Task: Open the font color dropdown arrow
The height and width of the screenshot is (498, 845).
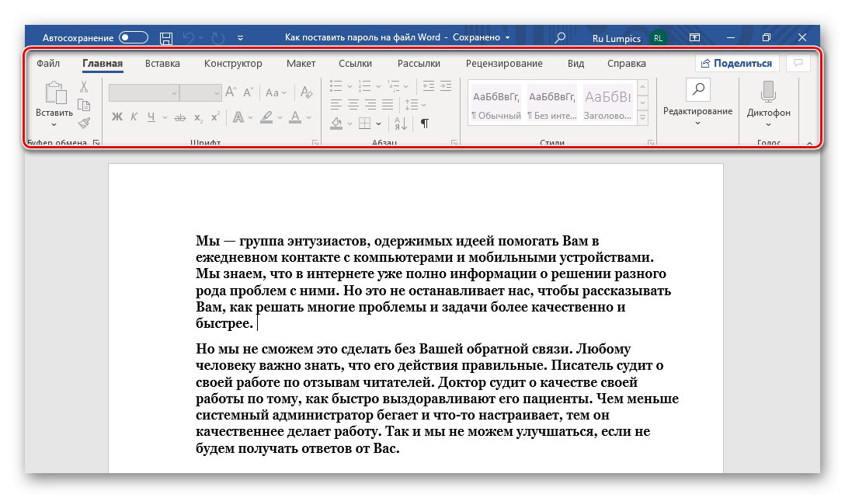Action: tap(307, 117)
